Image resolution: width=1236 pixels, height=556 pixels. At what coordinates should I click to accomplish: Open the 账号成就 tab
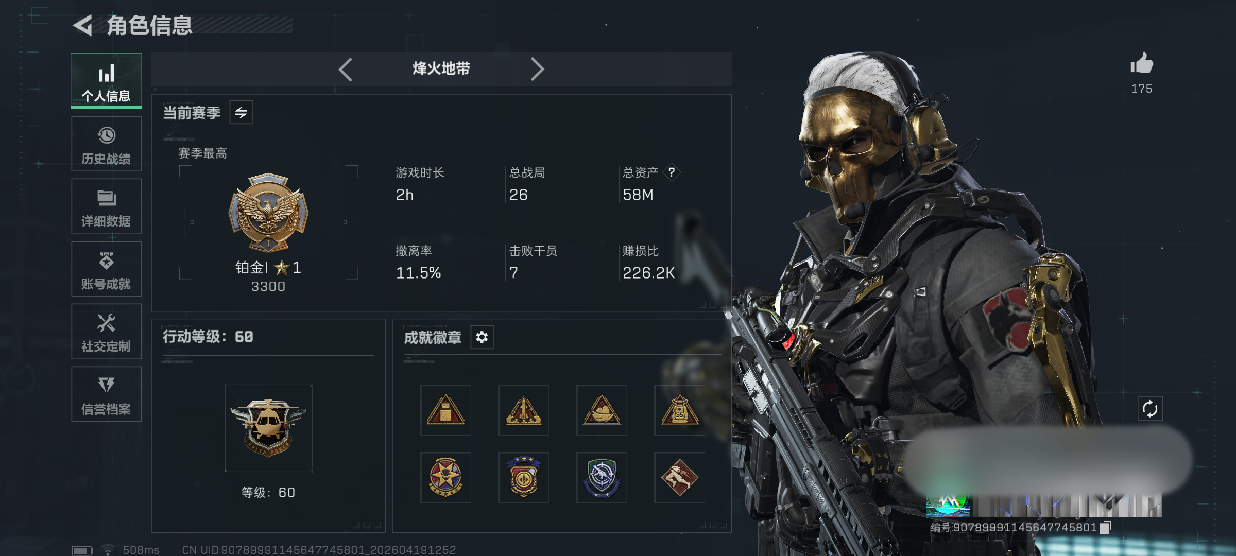(106, 269)
